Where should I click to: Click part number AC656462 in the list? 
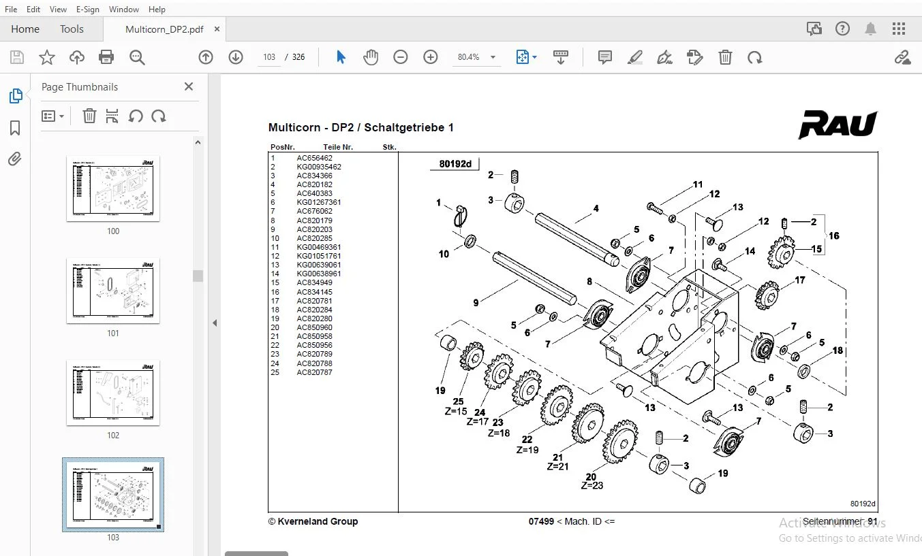pos(315,158)
